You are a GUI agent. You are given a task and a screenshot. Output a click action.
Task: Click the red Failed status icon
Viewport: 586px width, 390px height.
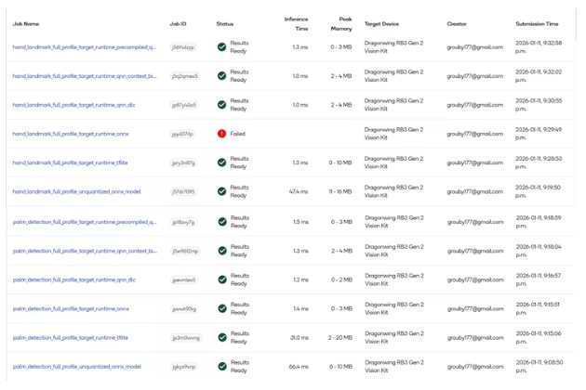(221, 134)
